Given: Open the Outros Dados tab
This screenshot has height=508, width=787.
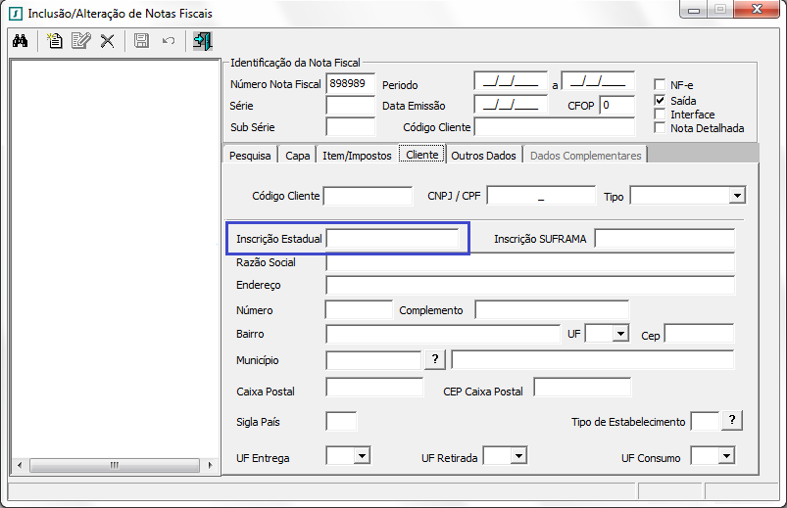Looking at the screenshot, I should point(483,156).
